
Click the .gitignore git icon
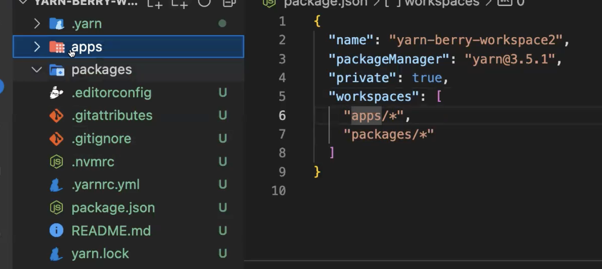click(x=56, y=139)
